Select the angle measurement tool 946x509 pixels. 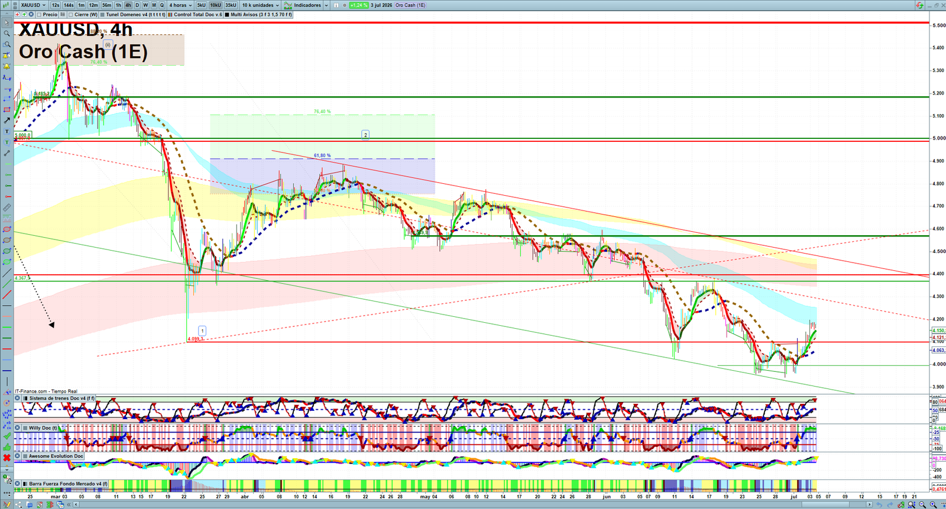(7, 392)
